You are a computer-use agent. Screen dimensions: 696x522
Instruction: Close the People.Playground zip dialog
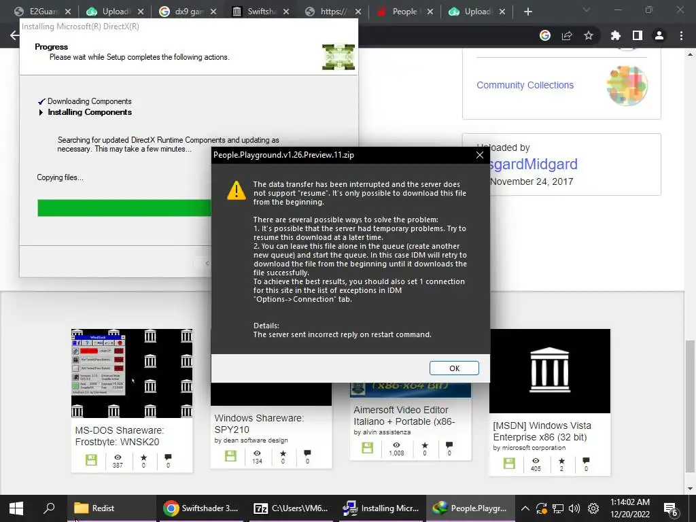480,155
